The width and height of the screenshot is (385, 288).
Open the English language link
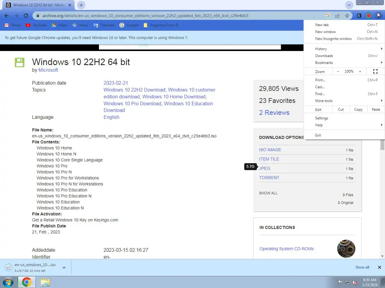111,117
